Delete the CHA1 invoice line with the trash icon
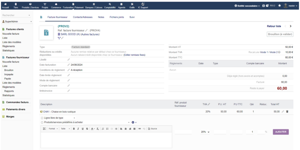 point(287,112)
